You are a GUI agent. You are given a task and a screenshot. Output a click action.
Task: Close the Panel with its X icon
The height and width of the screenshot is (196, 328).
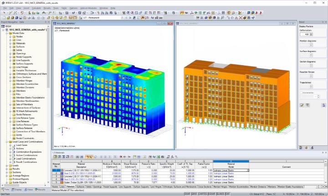pos(326,22)
